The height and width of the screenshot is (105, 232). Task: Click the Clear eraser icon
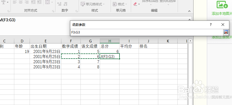[135, 4]
